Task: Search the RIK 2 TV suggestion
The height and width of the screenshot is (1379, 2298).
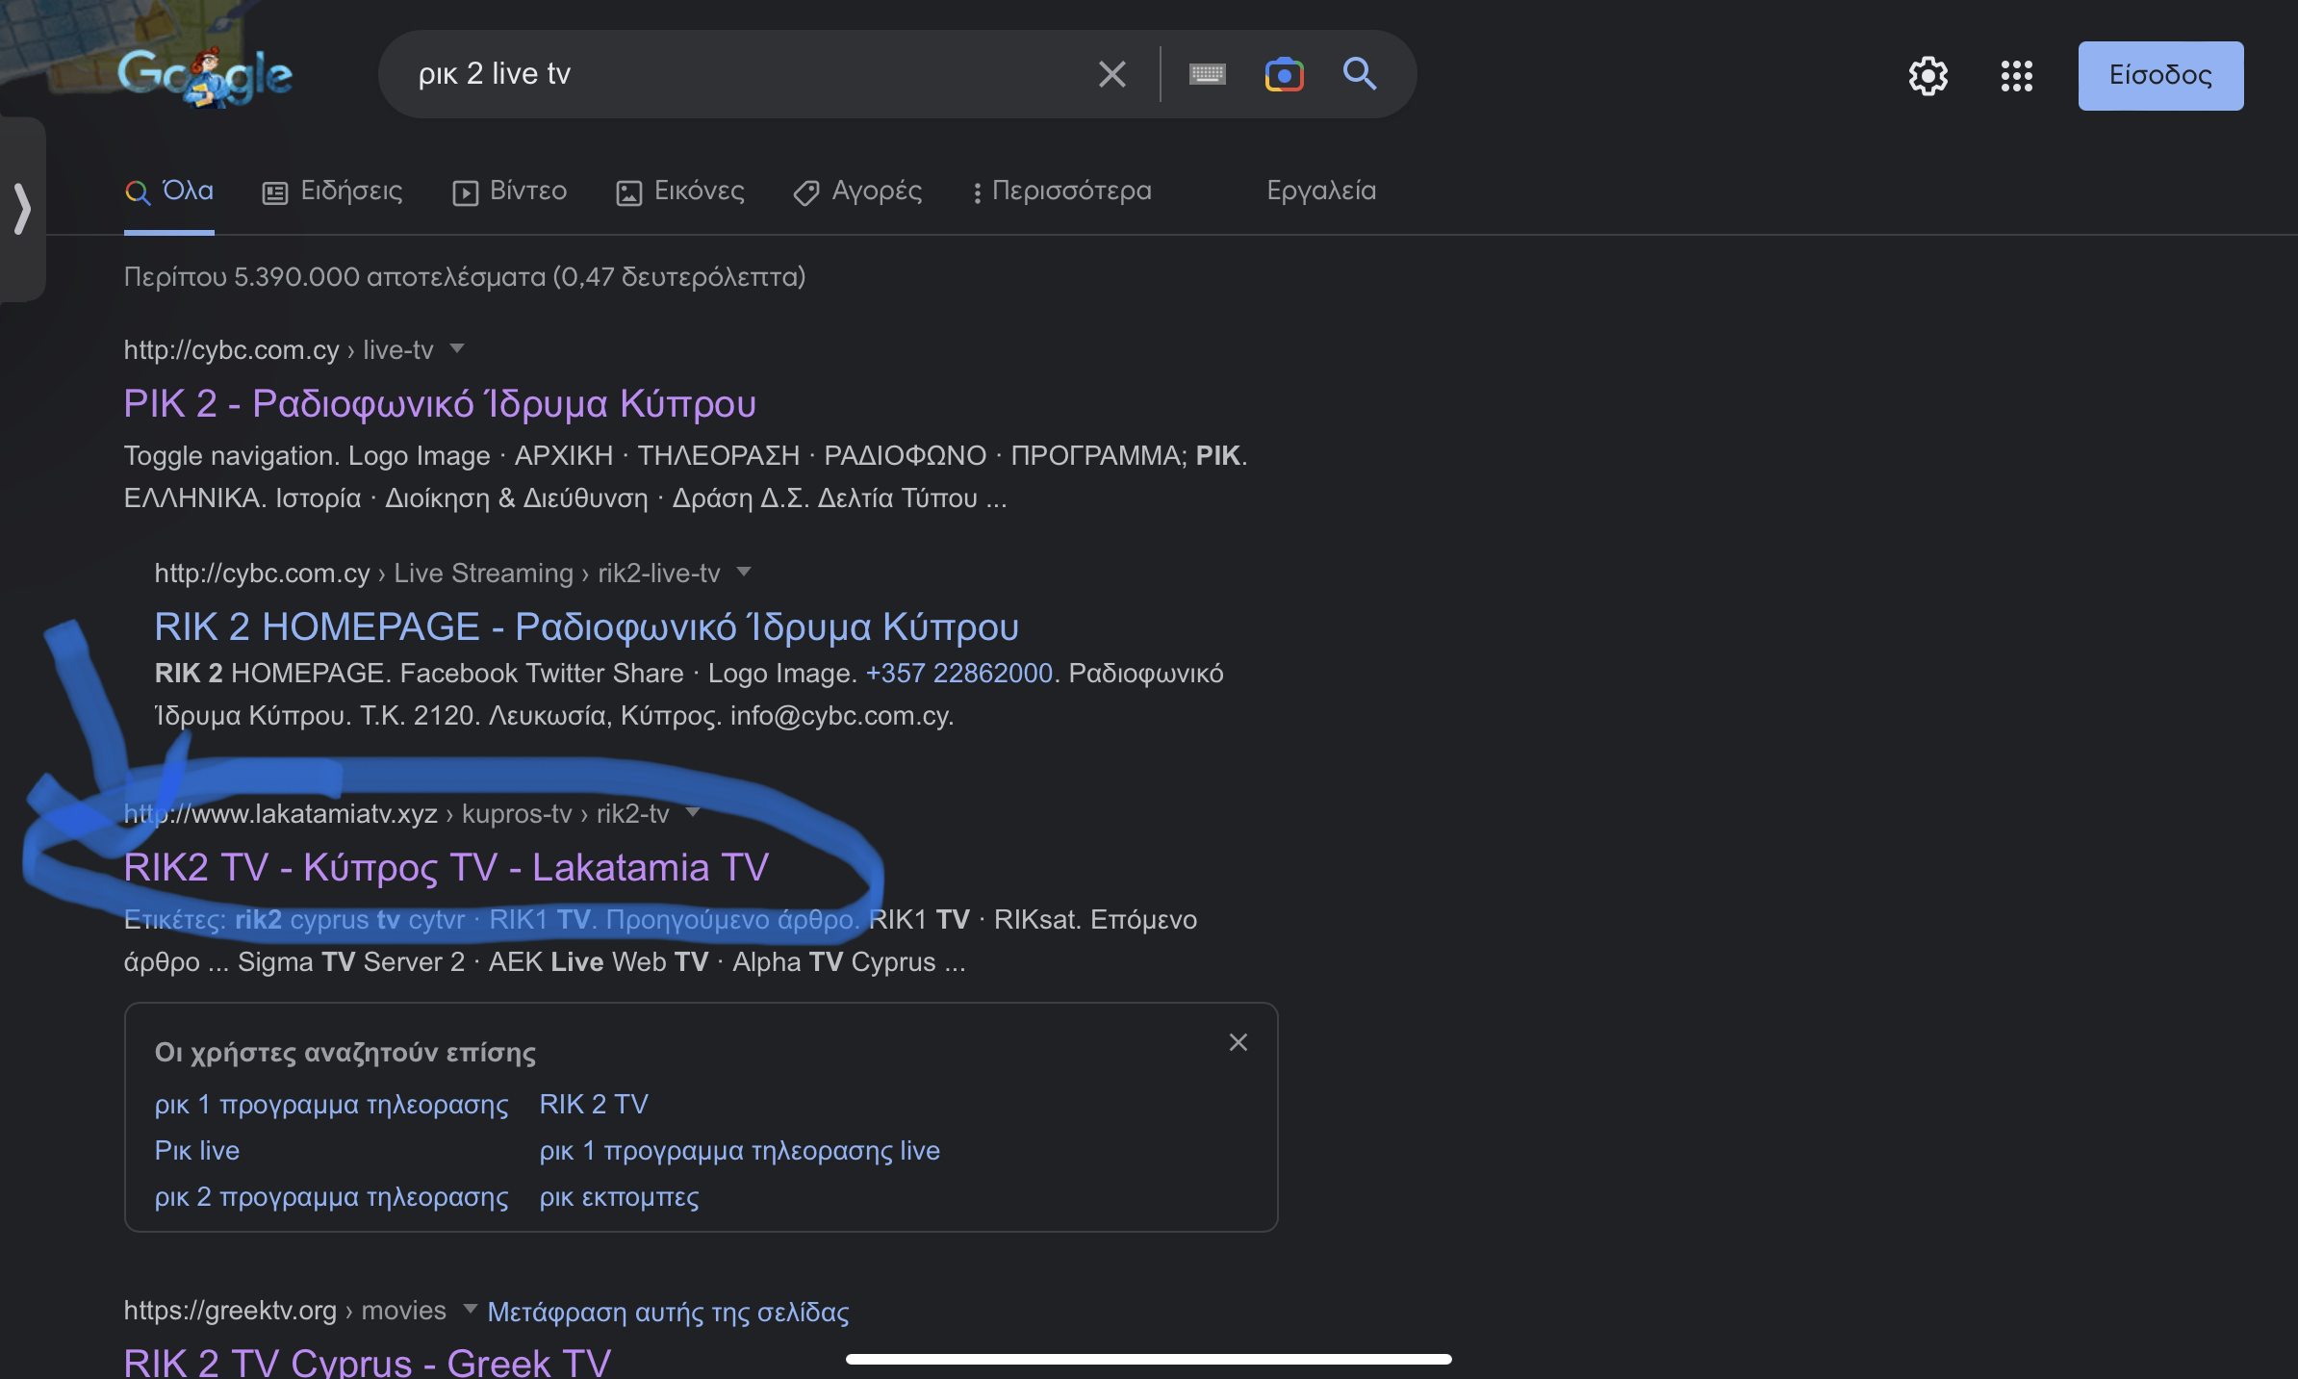Action: click(x=594, y=1104)
